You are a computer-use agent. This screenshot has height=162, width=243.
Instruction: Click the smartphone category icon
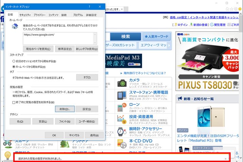(122, 95)
